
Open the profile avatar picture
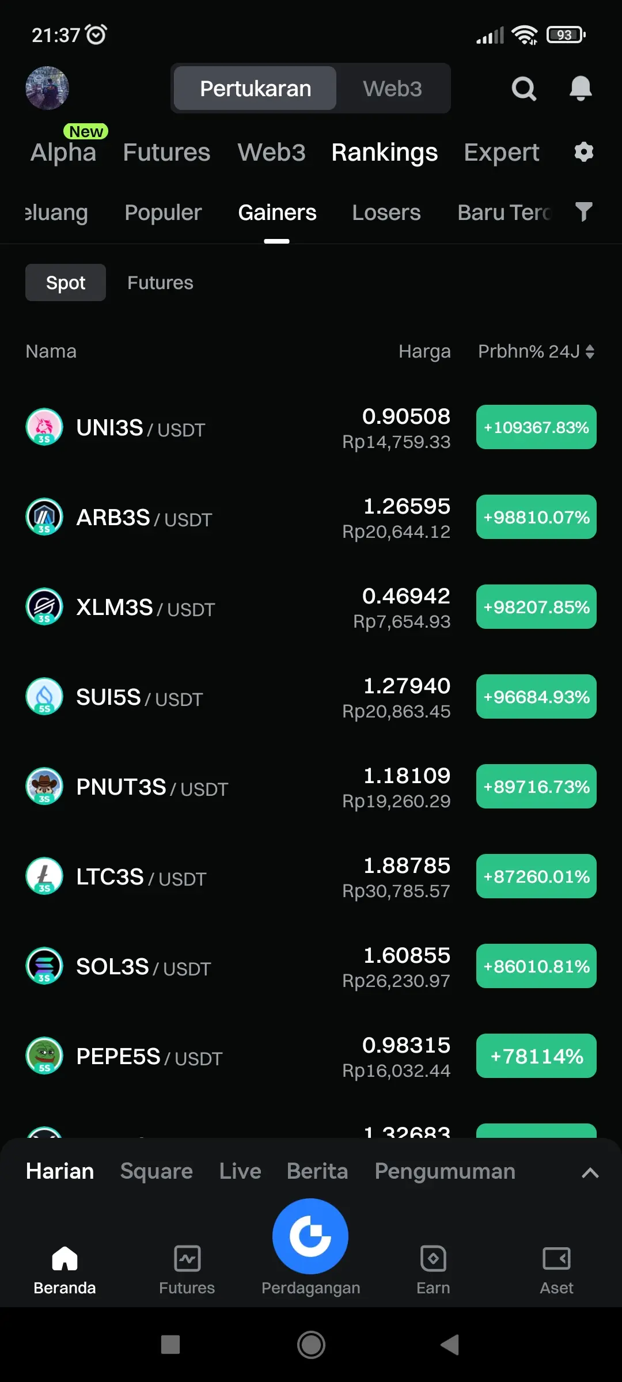tap(47, 88)
